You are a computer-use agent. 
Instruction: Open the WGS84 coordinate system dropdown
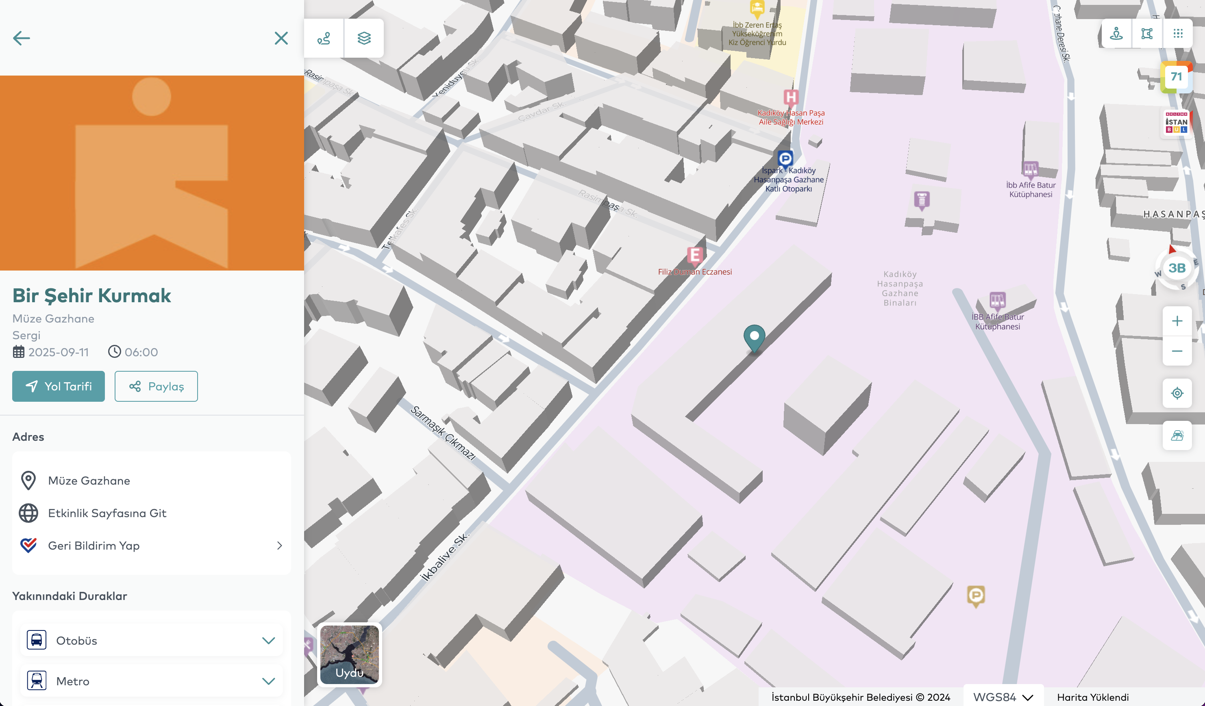(1003, 697)
